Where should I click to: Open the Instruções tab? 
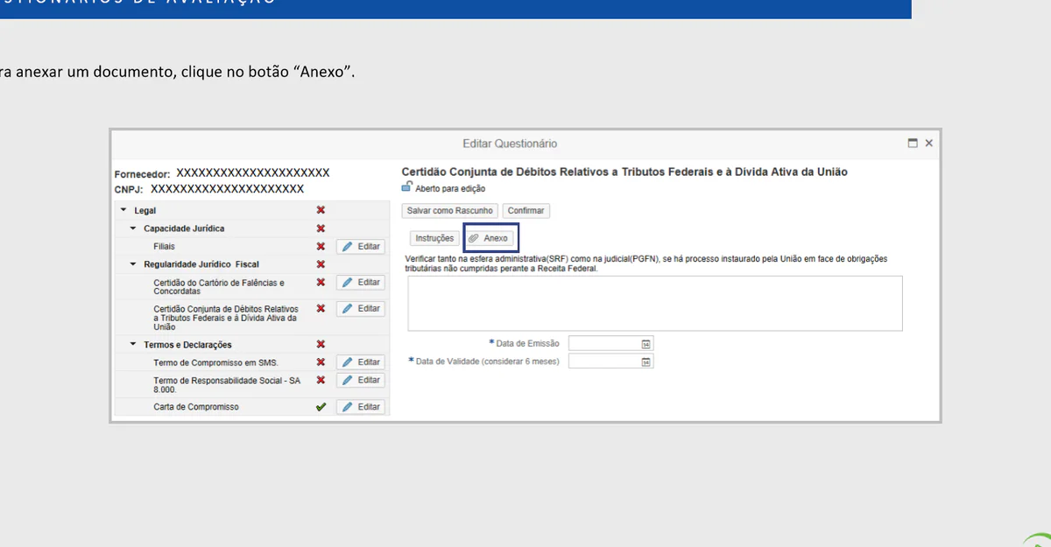(x=434, y=238)
